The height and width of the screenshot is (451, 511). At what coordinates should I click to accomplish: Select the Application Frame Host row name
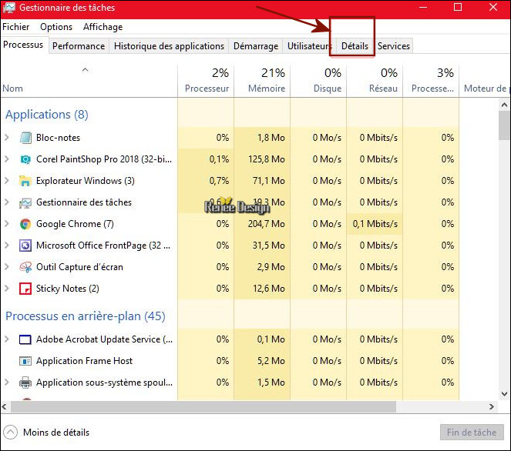[x=85, y=361]
